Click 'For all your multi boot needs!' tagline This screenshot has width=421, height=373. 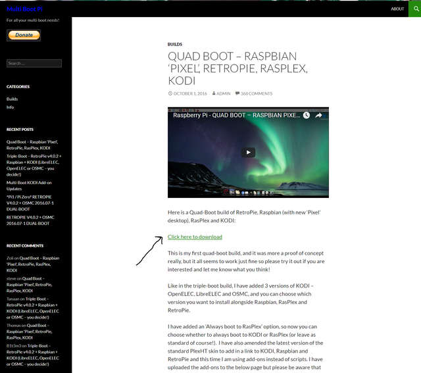[33, 20]
